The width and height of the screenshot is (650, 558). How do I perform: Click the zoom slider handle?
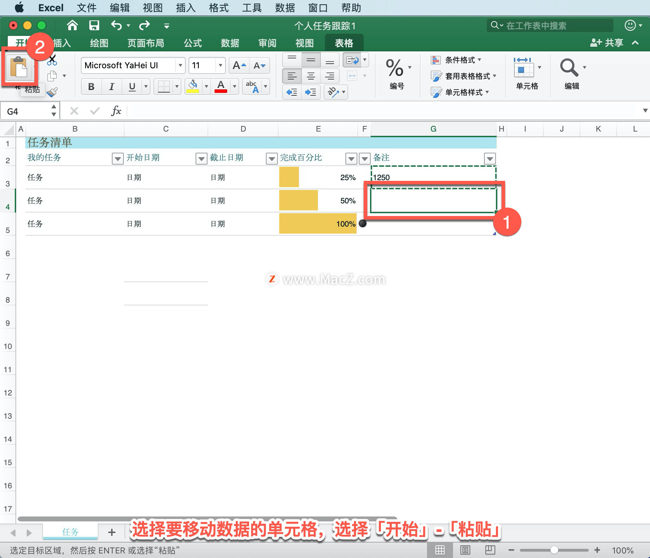(x=554, y=550)
